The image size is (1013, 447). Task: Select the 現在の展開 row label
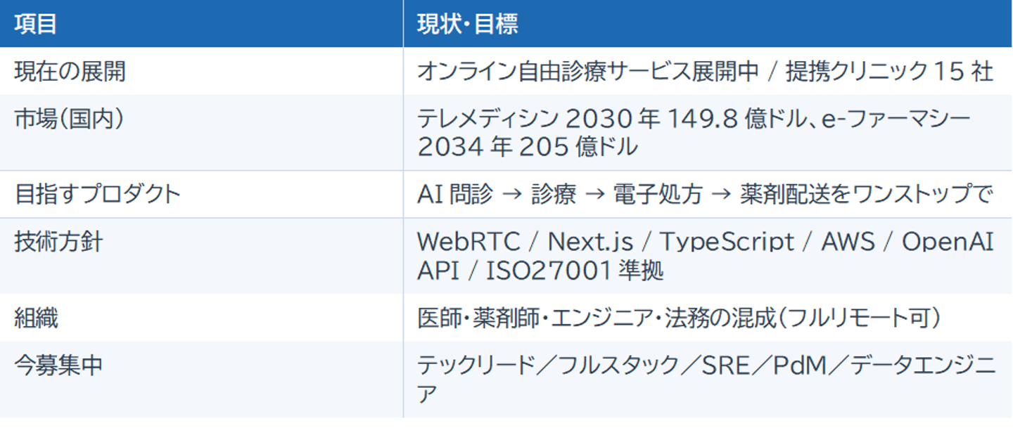(x=70, y=71)
